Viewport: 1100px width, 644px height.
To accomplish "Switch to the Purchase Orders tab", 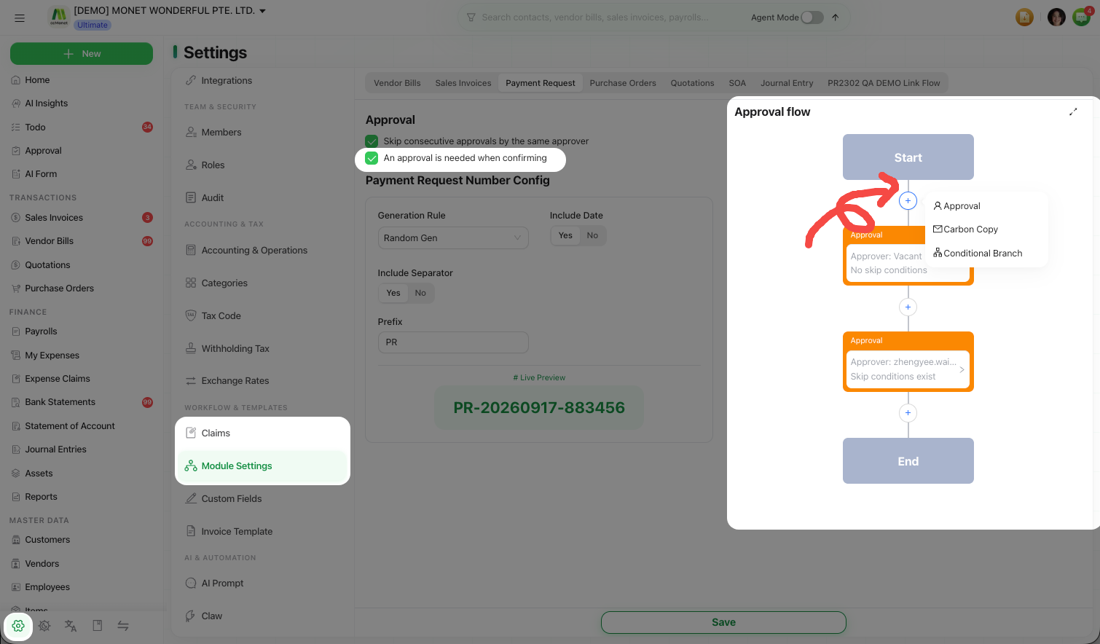I will 623,83.
